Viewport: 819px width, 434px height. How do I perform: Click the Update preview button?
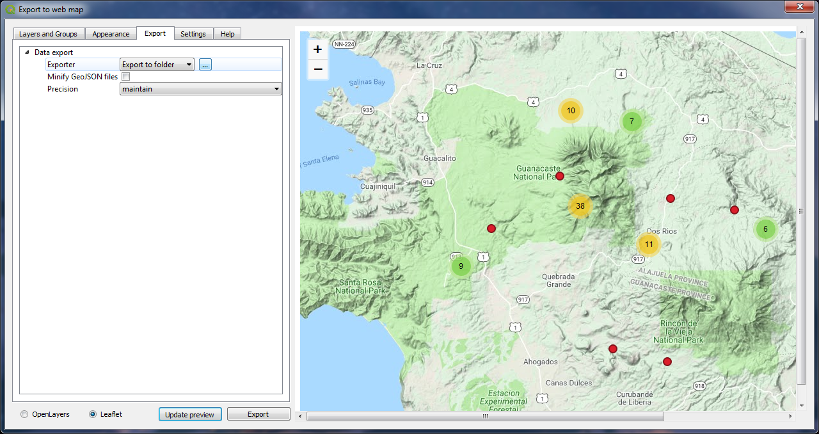(x=190, y=414)
